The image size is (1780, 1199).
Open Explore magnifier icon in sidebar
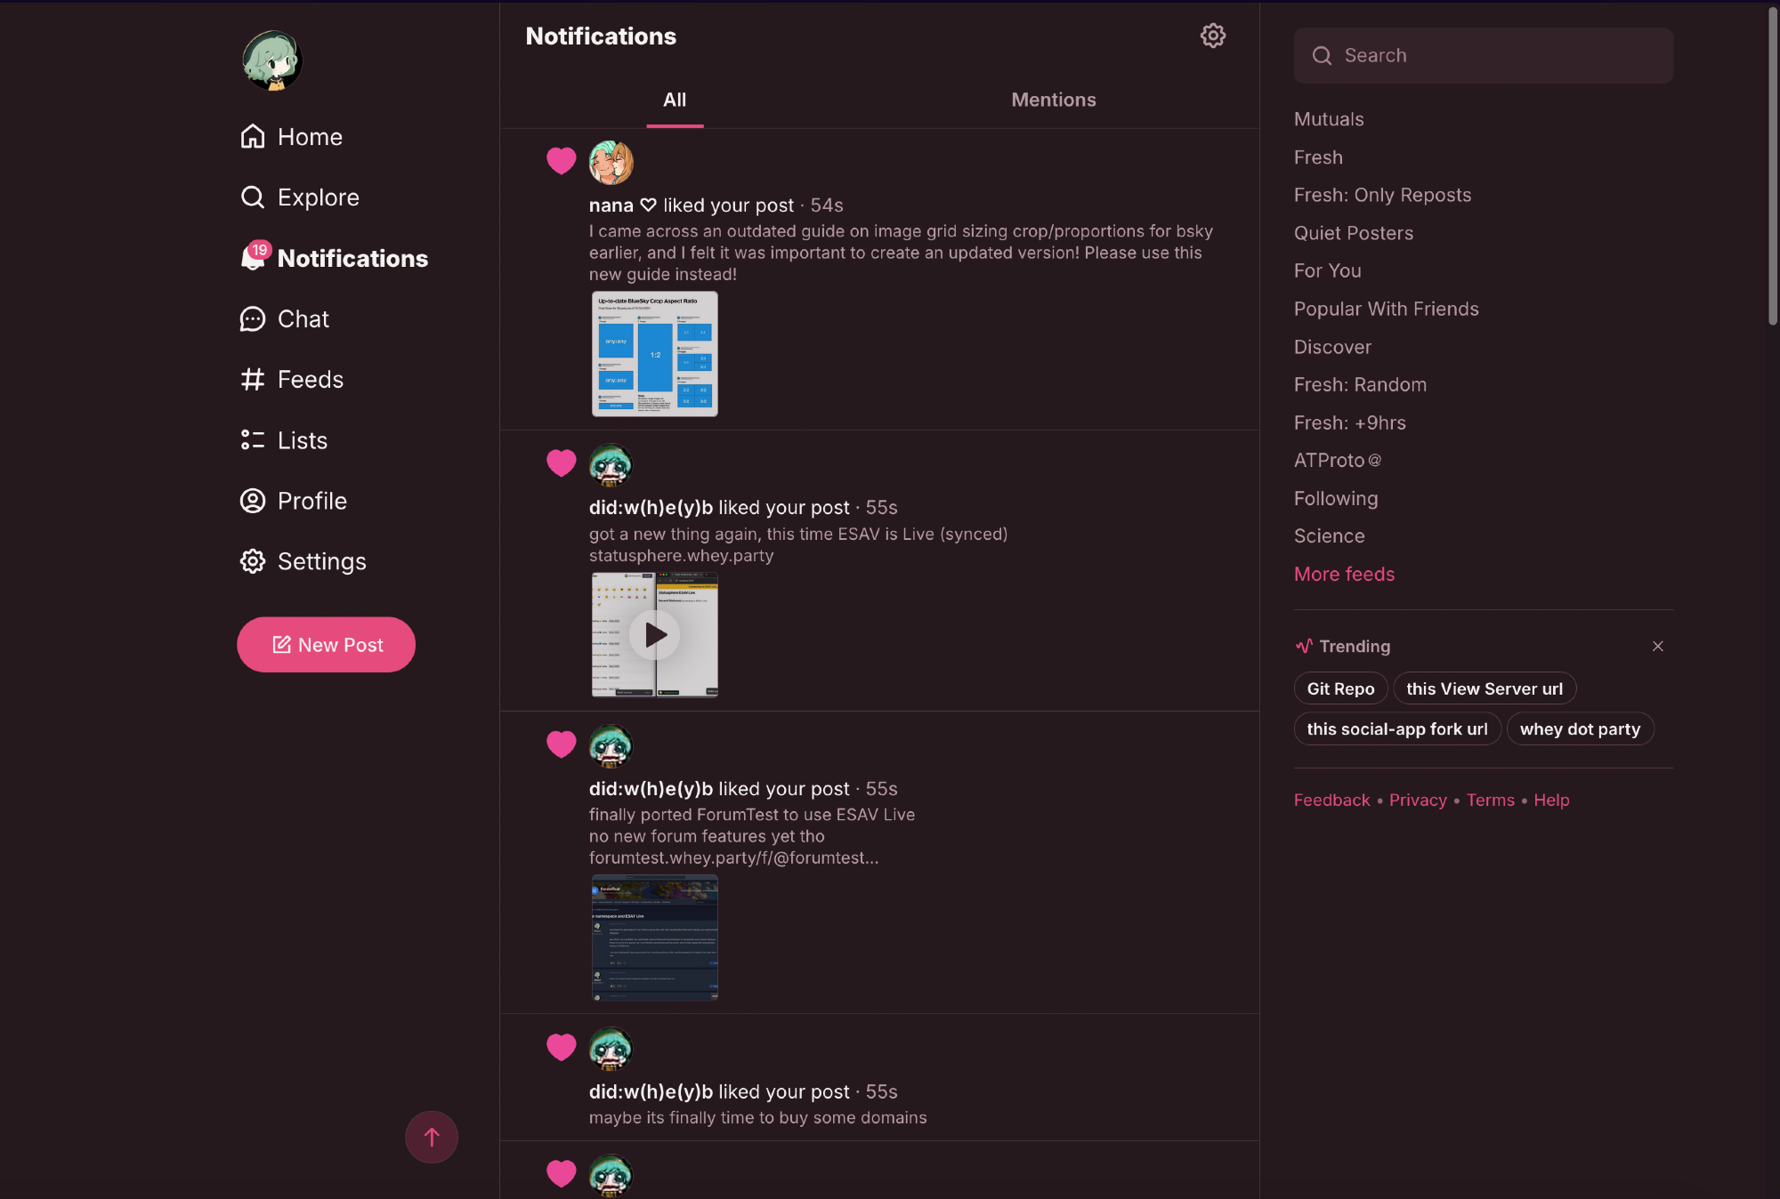[253, 197]
